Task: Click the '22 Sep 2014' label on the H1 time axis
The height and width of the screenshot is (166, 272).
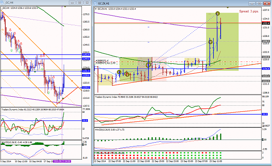Action: coord(100,161)
